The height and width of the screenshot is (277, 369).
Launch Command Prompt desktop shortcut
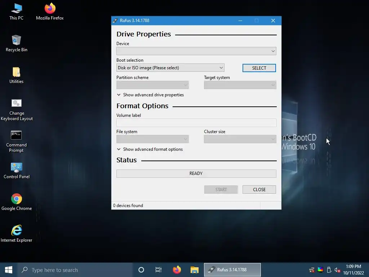tap(17, 141)
